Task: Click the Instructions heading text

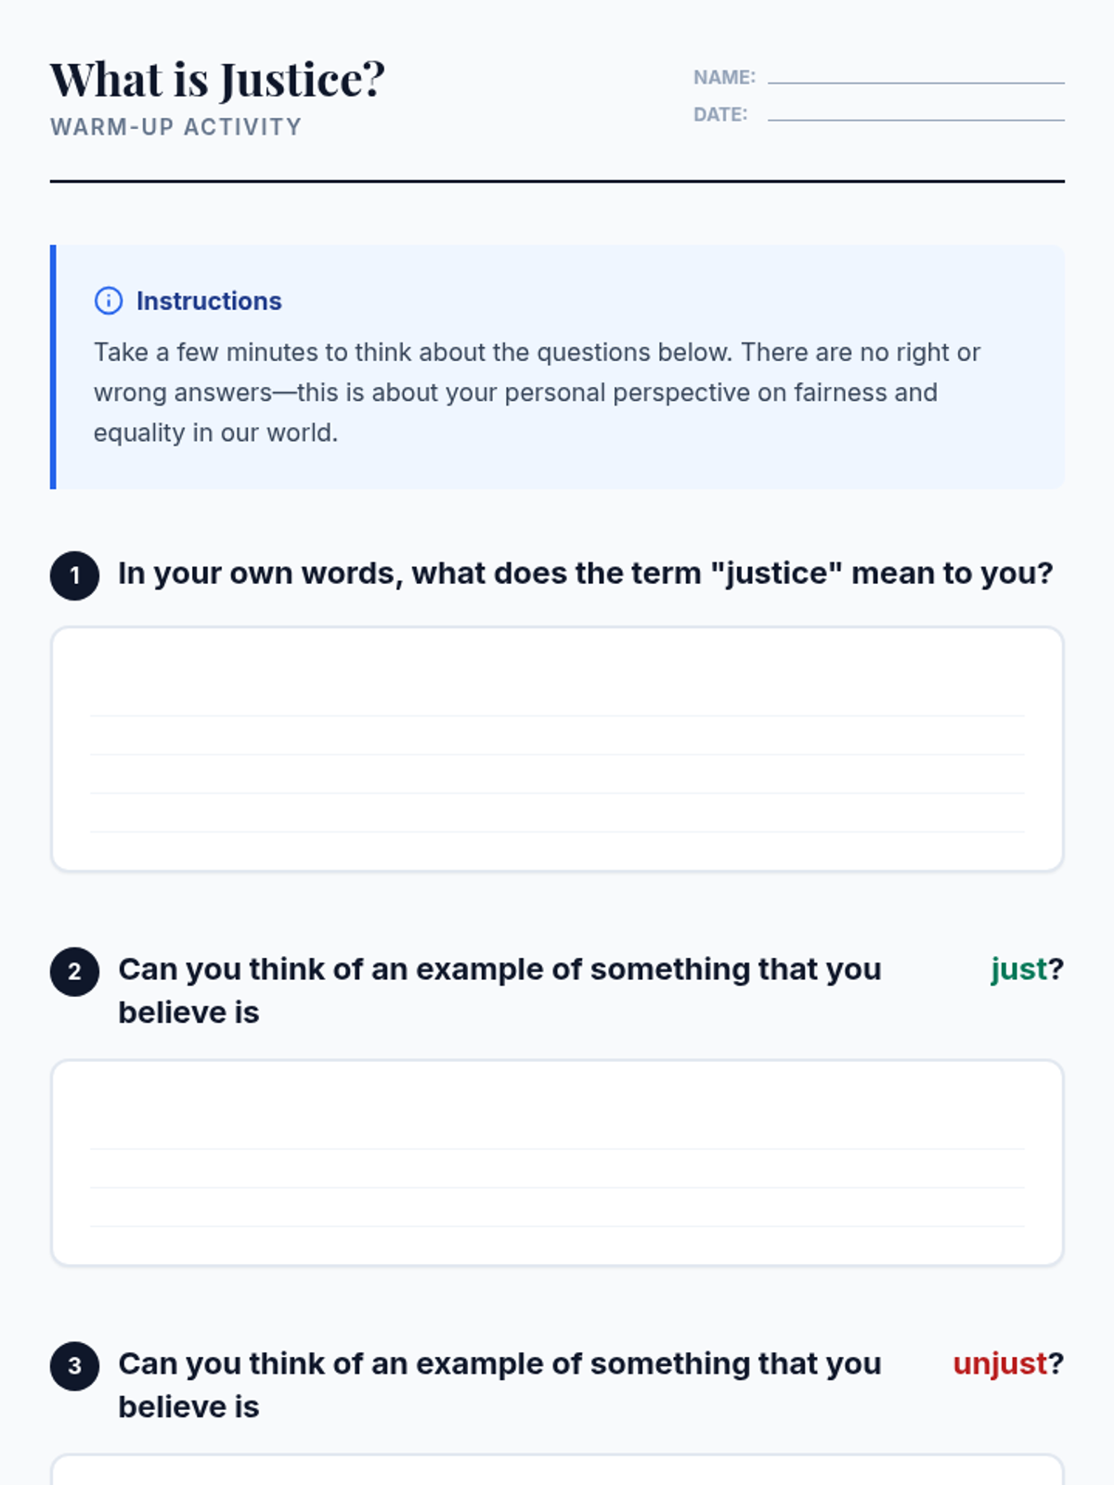Action: click(209, 301)
